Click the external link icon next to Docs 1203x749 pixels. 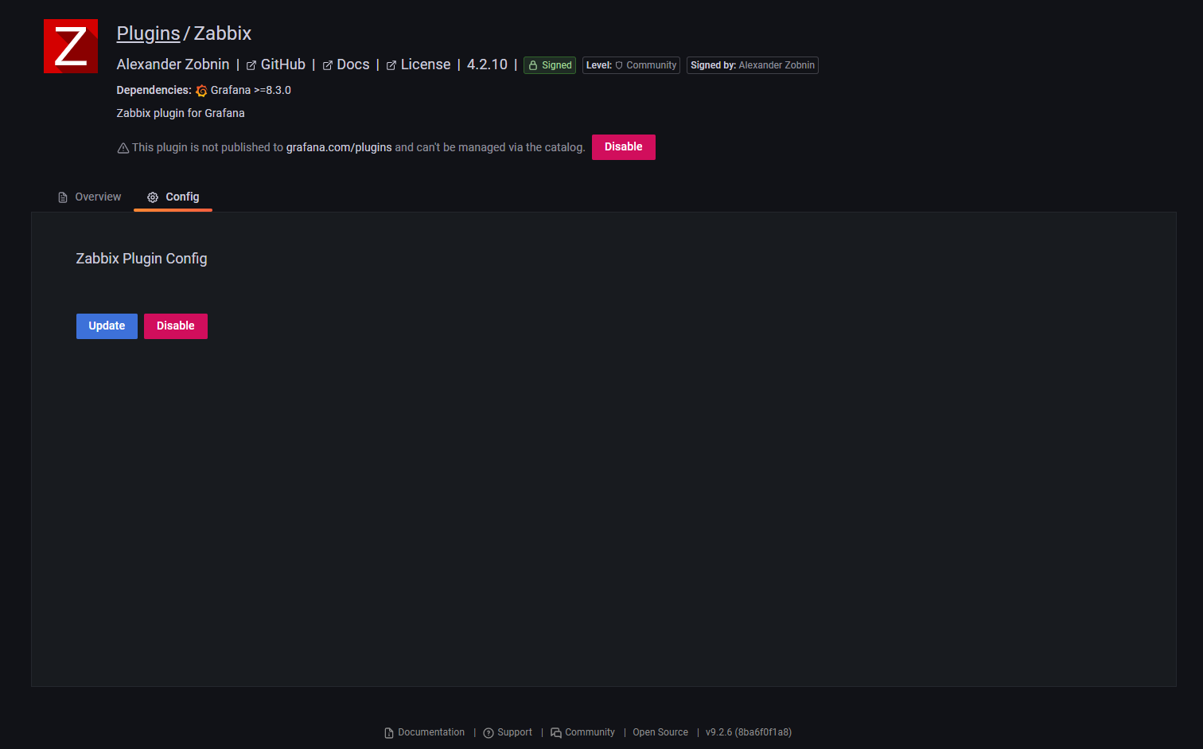click(327, 64)
